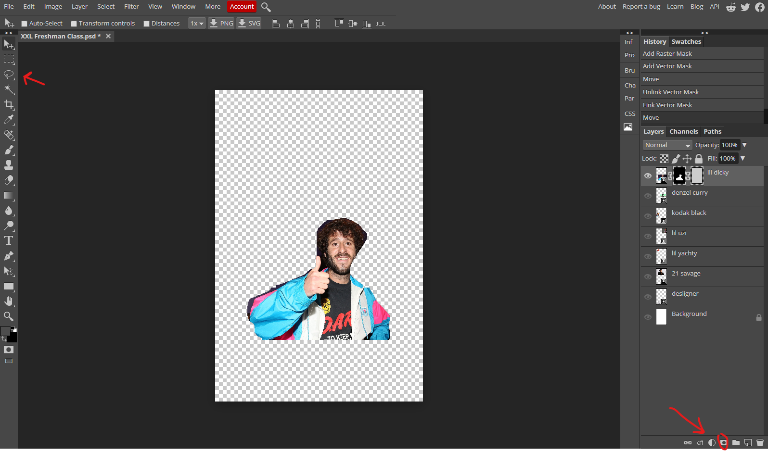Create a new folder in Layers panel

point(736,442)
